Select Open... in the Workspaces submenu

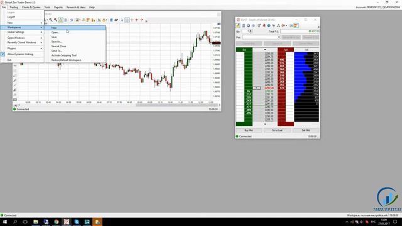75,33
